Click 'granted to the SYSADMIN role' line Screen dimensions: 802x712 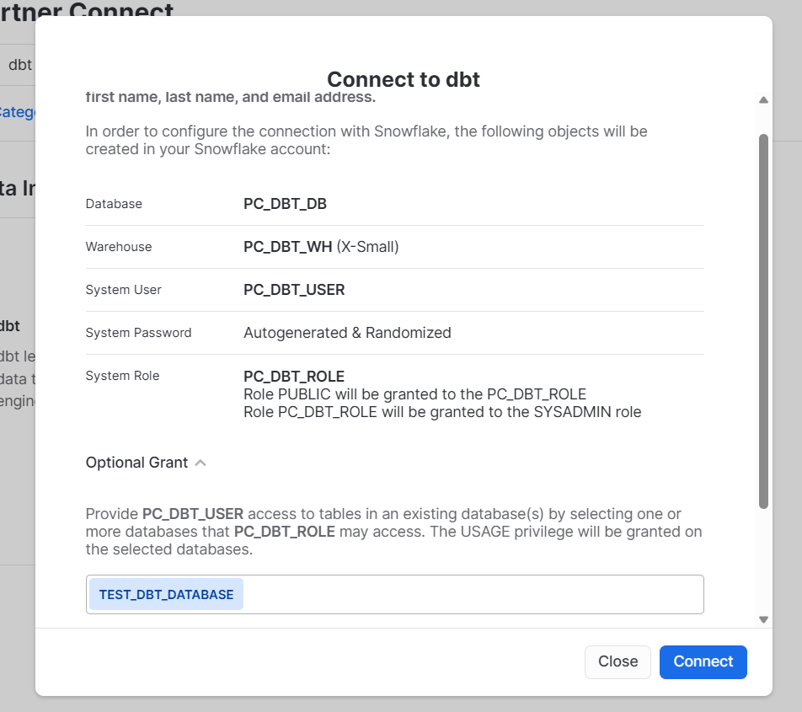442,412
